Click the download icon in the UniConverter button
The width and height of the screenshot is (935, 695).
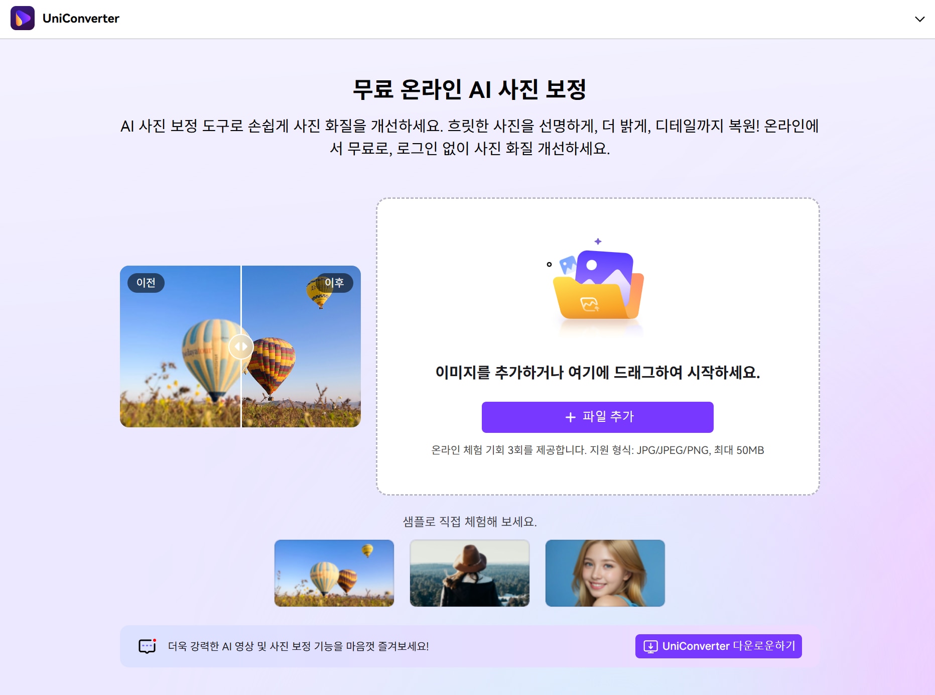(650, 646)
